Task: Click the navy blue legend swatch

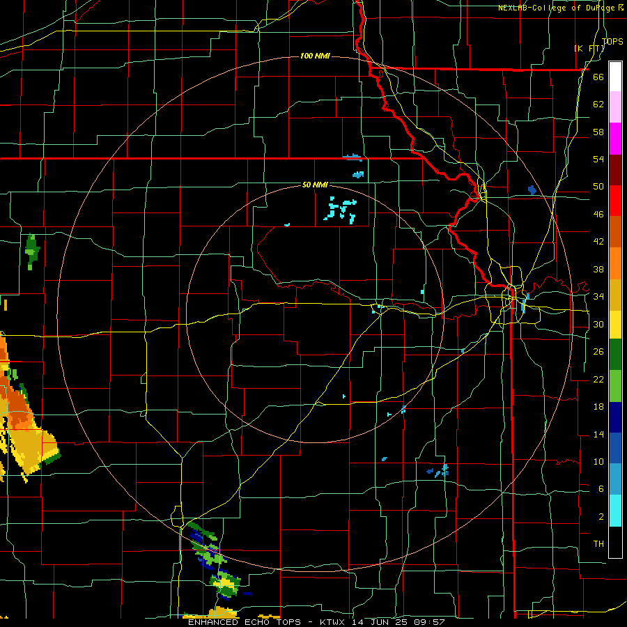Action: 615,417
